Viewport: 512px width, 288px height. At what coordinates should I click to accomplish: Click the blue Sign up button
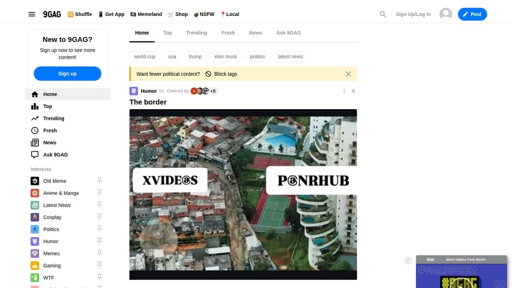pos(68,74)
